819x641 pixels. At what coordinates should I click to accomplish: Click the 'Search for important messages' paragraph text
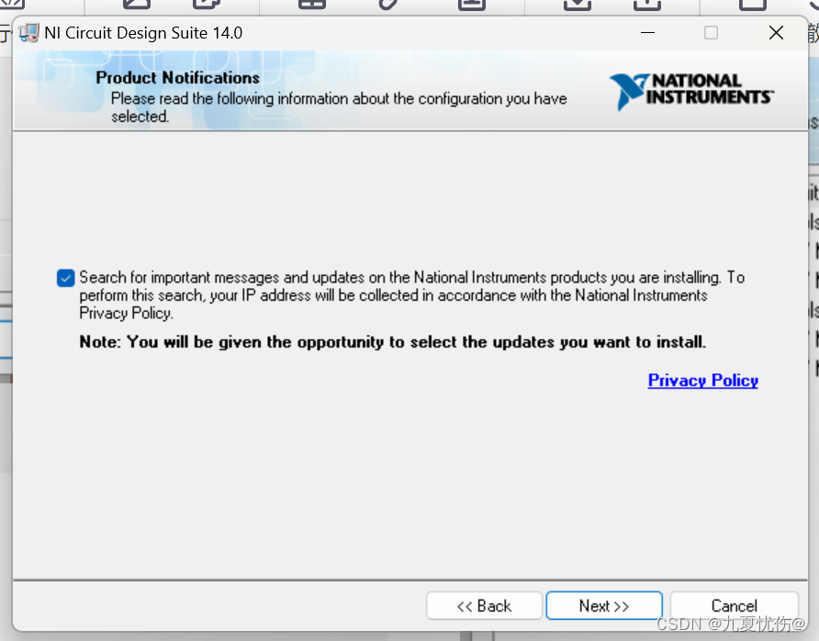pos(411,294)
